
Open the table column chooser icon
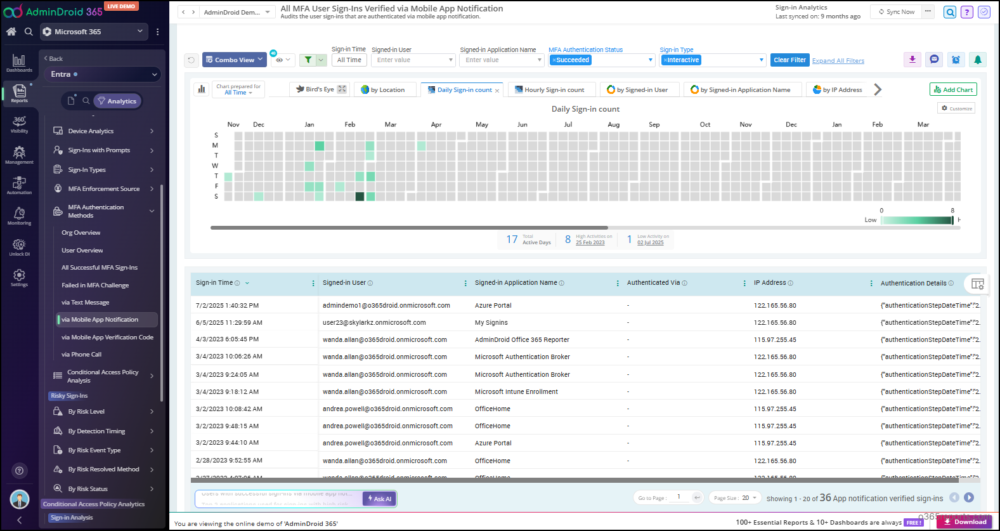(x=977, y=284)
